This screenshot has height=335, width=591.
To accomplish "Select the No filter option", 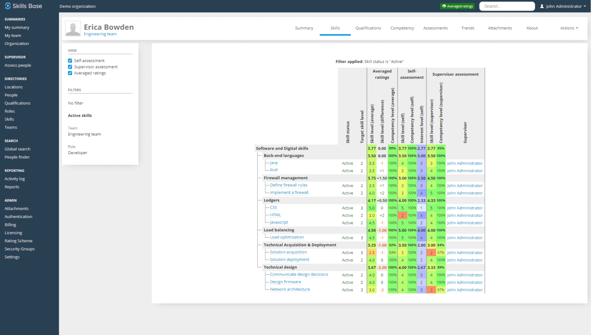I will coord(75,103).
